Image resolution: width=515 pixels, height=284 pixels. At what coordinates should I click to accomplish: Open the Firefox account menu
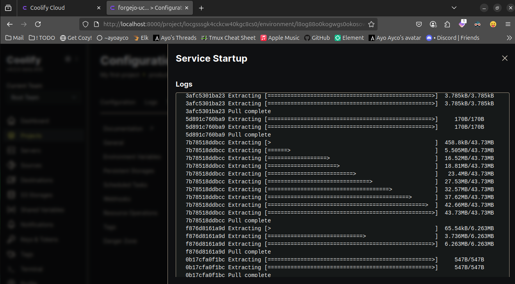tap(433, 24)
